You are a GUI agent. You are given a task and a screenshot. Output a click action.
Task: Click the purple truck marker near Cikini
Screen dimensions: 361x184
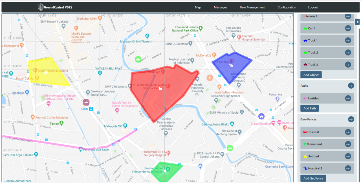click(86, 102)
